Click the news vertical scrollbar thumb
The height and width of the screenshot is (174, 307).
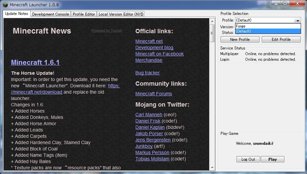212,33
